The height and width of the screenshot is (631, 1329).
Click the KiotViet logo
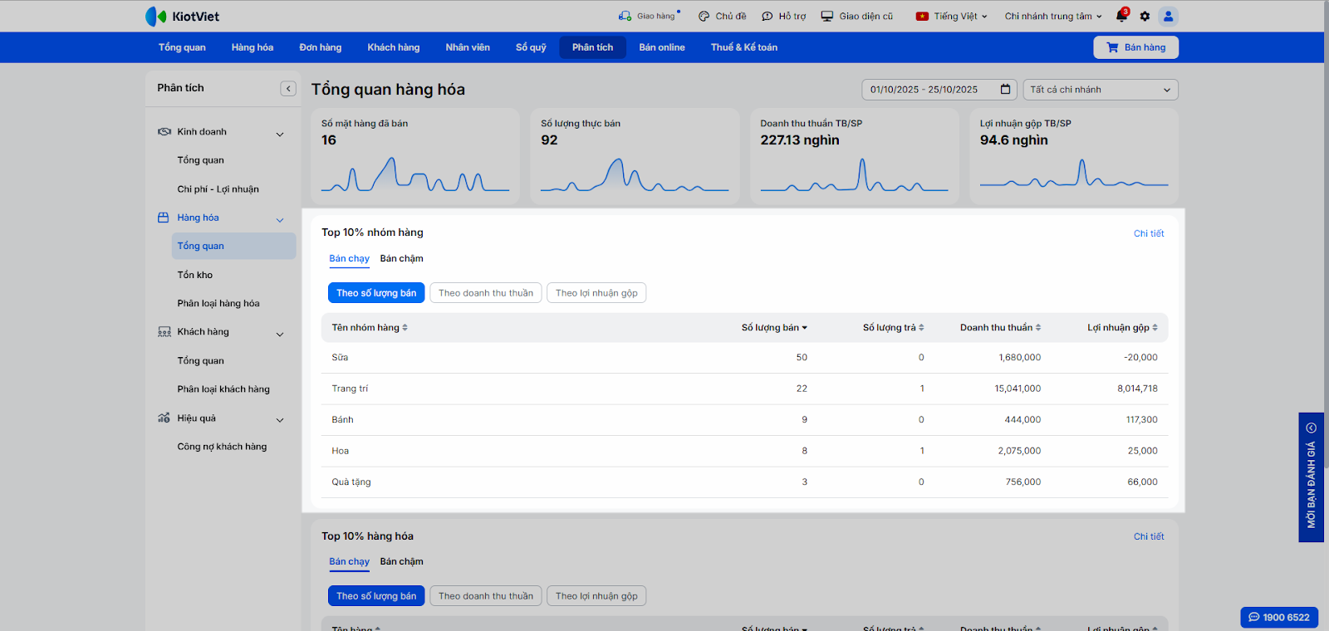183,16
